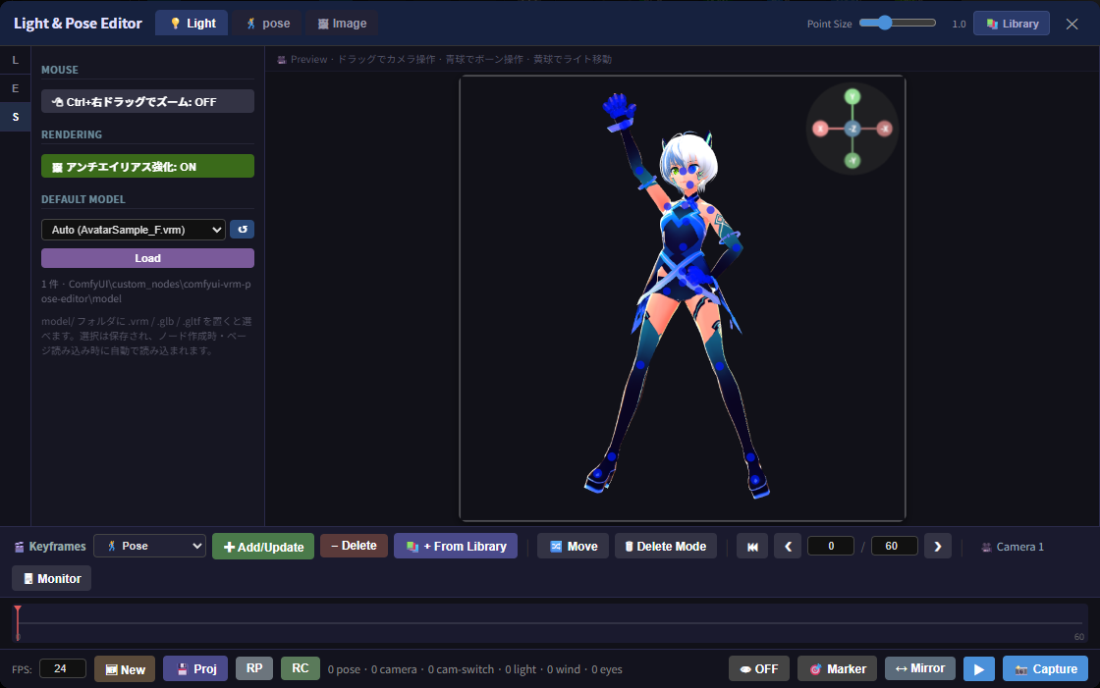Viewport: 1100px width, 688px height.
Task: Click the Preview header camera icon
Action: 281,60
